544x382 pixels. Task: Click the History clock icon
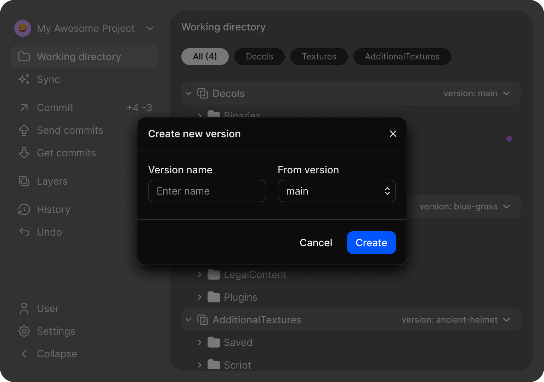tap(24, 209)
